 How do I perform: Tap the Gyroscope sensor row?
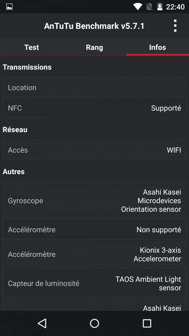[94, 201]
